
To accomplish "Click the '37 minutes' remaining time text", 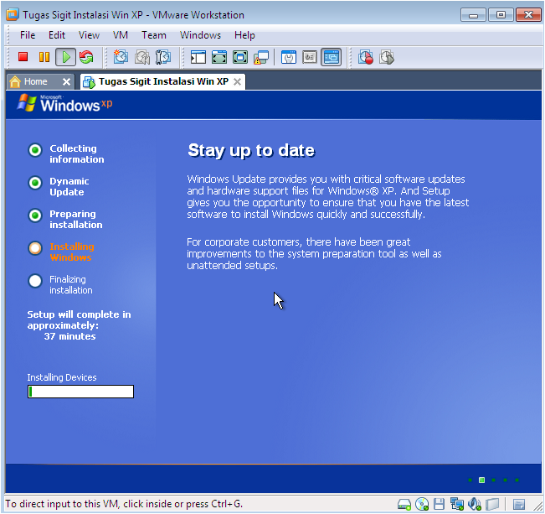I will (x=69, y=336).
